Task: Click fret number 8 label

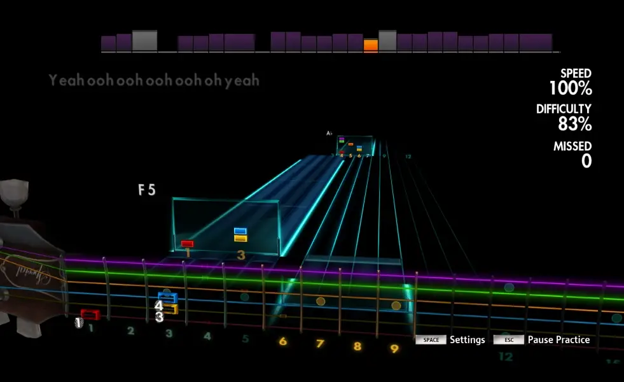Action: point(357,346)
